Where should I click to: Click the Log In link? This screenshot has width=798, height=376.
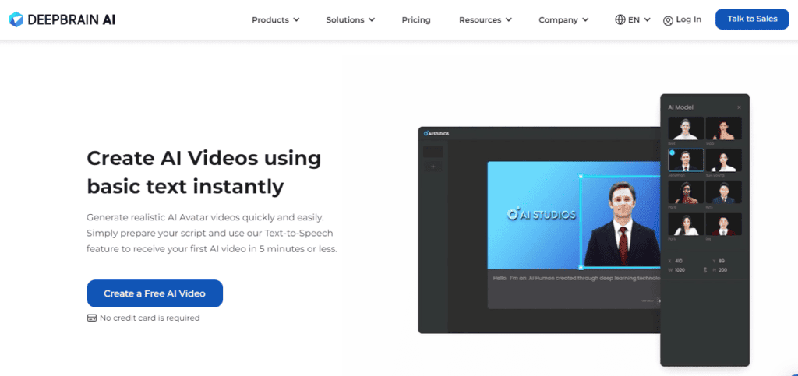point(682,19)
